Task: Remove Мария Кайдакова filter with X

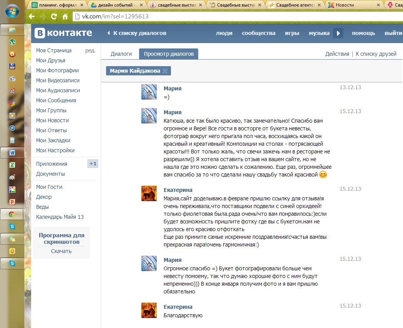Action: tap(165, 71)
